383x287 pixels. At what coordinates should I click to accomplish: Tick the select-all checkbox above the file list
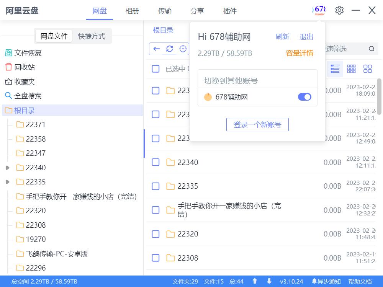155,69
